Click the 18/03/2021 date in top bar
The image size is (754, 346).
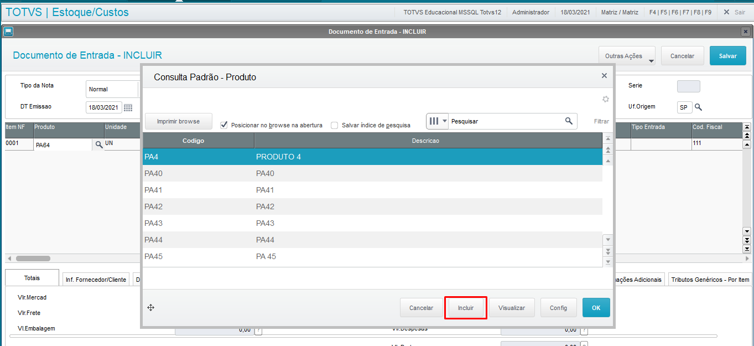(575, 12)
